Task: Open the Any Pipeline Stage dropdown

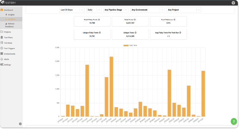Action: (x=116, y=10)
